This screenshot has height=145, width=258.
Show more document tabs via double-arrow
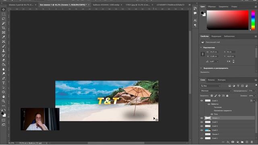189,5
